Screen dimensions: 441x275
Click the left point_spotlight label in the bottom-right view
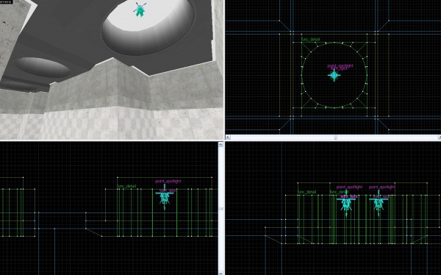[x=350, y=187]
